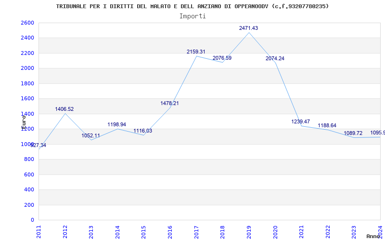
Task: Select the peak value 2471.43 label
Action: tap(248, 28)
